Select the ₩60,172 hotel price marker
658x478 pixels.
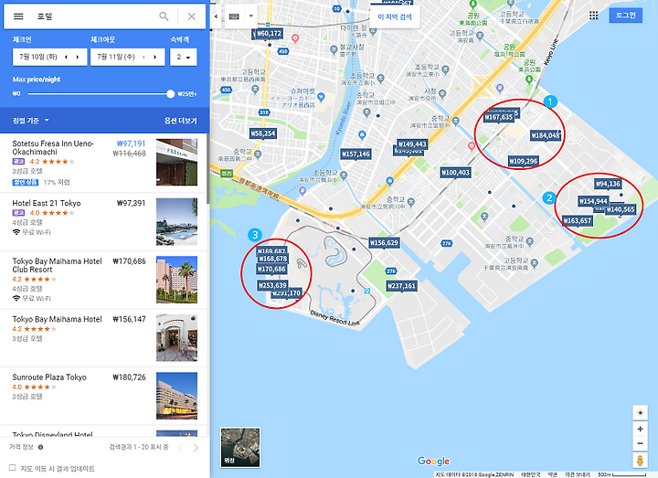(x=269, y=34)
